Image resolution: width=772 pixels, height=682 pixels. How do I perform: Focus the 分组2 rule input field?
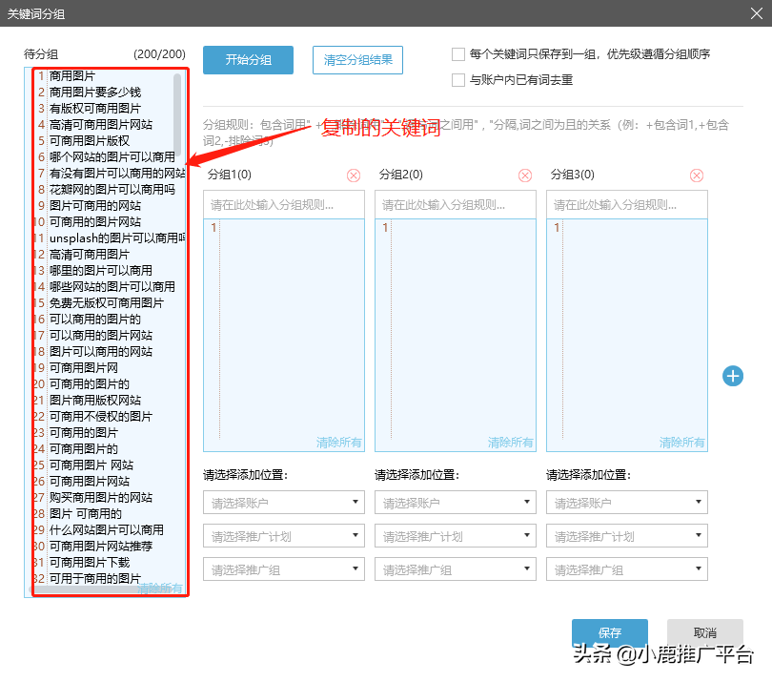(x=455, y=204)
